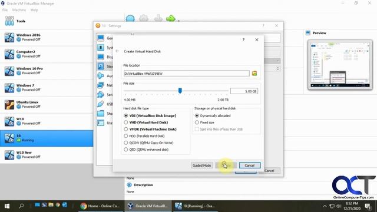This screenshot has width=377, height=212.
Task: Select VHD (Virtual Hard Disk) option
Action: pyautogui.click(x=125, y=122)
